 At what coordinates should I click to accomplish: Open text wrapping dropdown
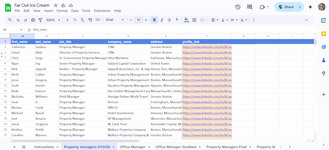[234, 20]
